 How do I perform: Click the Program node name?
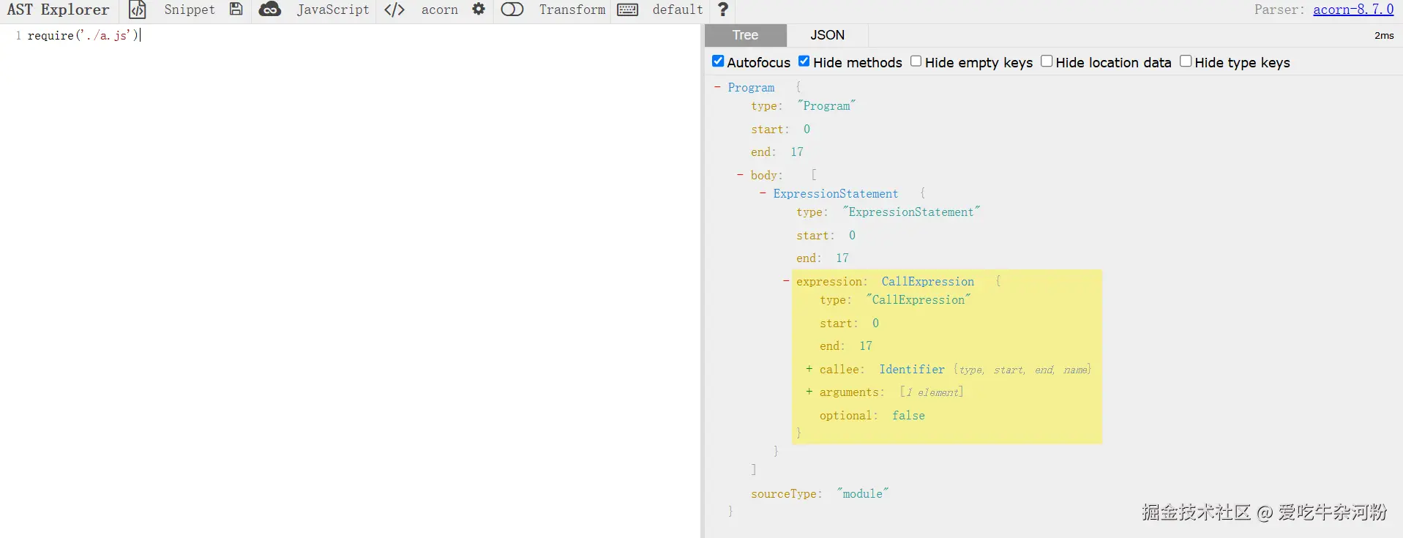tap(751, 87)
